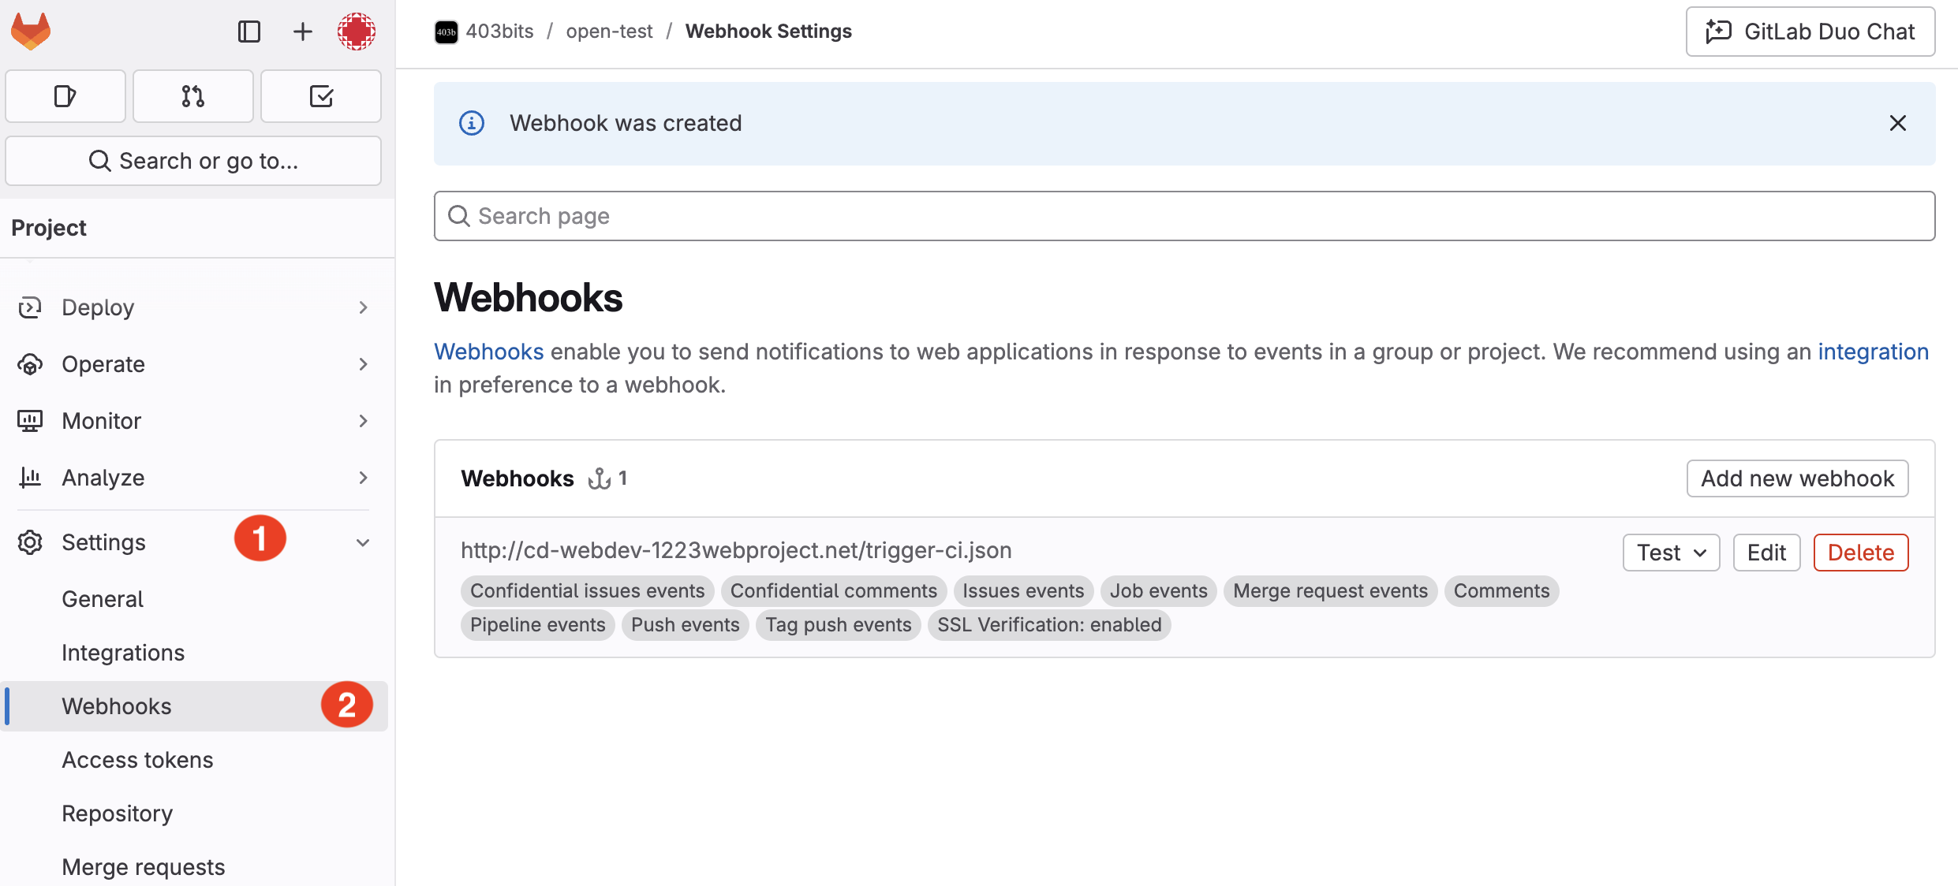Open assigned issues shortcut icon
This screenshot has width=1958, height=886.
coord(65,96)
